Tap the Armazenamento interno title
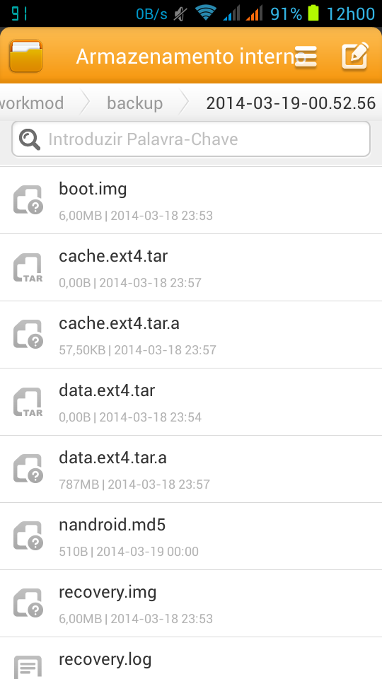This screenshot has width=382, height=679. click(x=191, y=57)
